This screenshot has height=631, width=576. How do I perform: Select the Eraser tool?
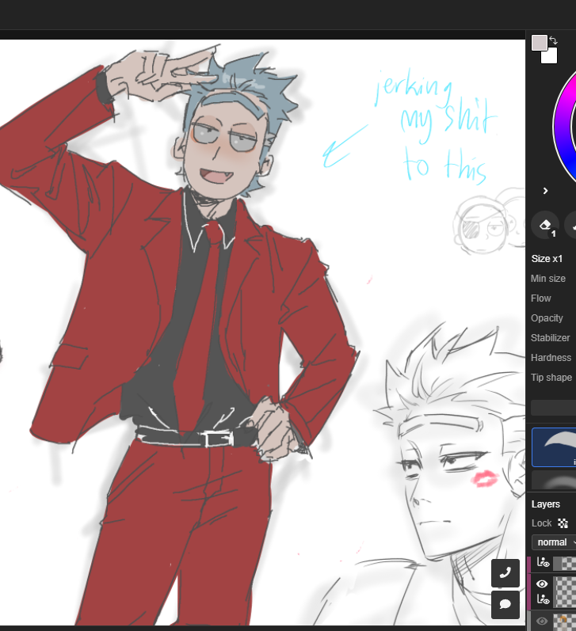click(545, 225)
